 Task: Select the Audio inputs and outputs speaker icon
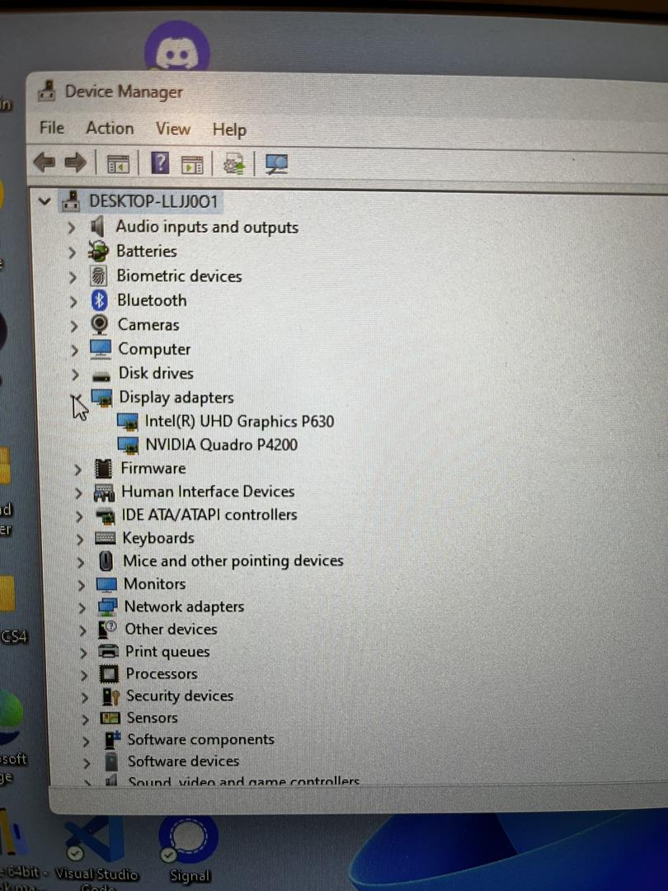pyautogui.click(x=97, y=227)
